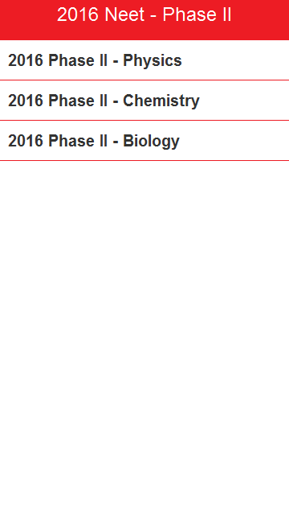Select the Chemistry list row
Screen dimensions: 289x515
pyautogui.click(x=144, y=100)
